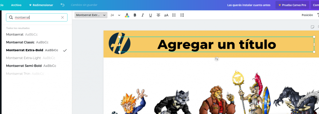Click the crown icon on Redimensionar

click(x=30, y=5)
